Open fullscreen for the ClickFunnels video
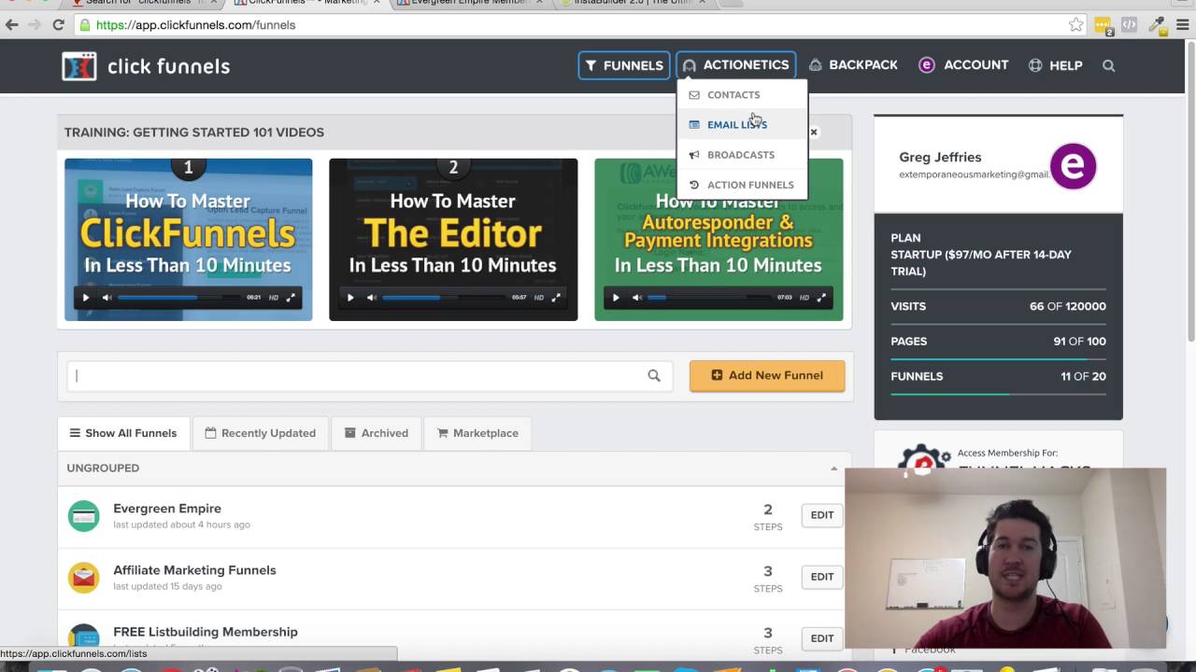This screenshot has height=672, width=1196. pyautogui.click(x=291, y=298)
